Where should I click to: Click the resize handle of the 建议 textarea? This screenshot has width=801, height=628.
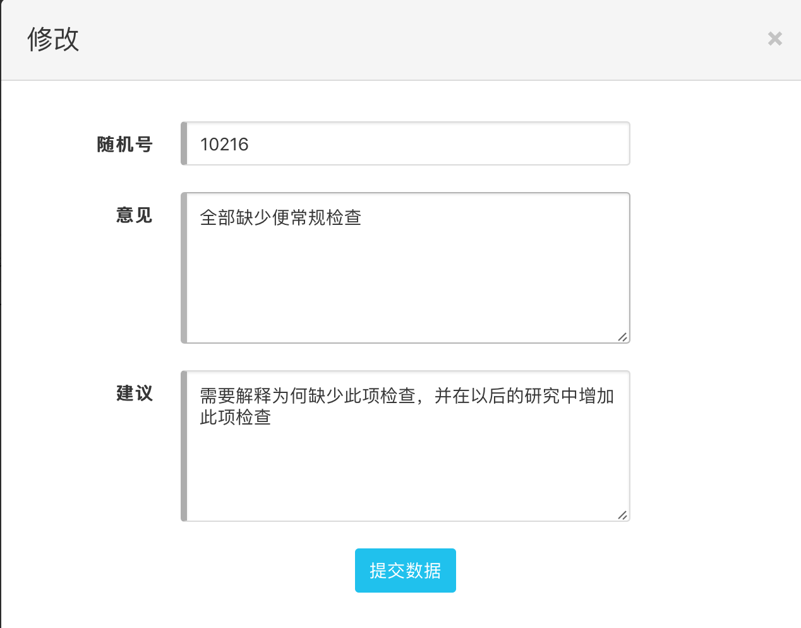[x=622, y=515]
